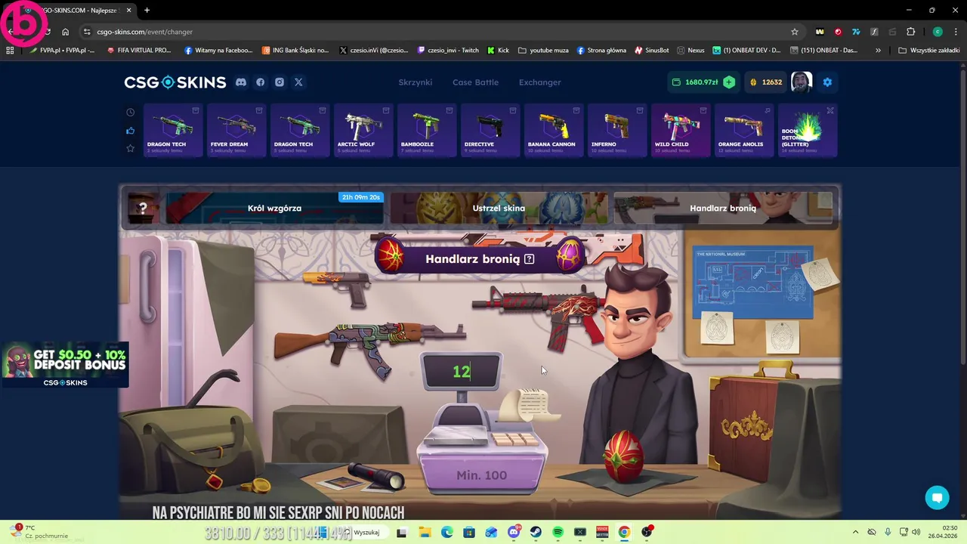The image size is (967, 544).
Task: Click the browser home button
Action: 65,32
